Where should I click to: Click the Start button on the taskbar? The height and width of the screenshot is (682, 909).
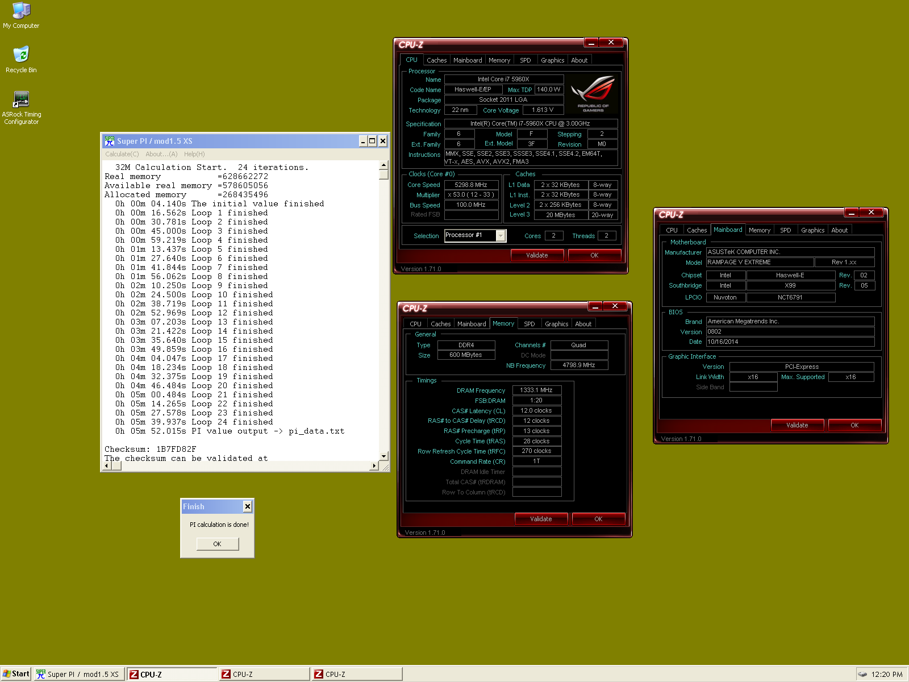click(x=16, y=674)
